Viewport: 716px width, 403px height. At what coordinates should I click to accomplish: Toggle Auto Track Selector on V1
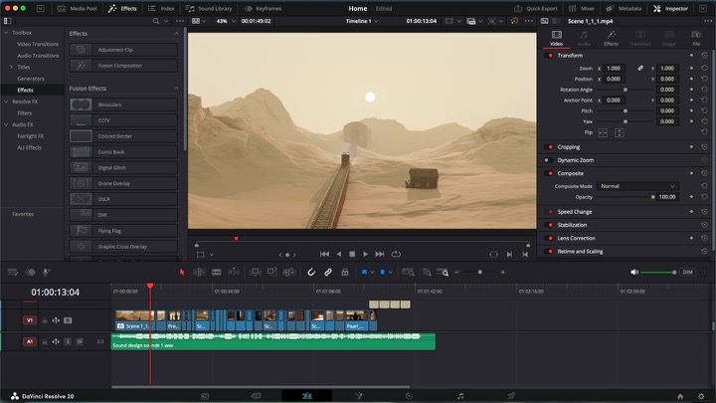coord(56,320)
